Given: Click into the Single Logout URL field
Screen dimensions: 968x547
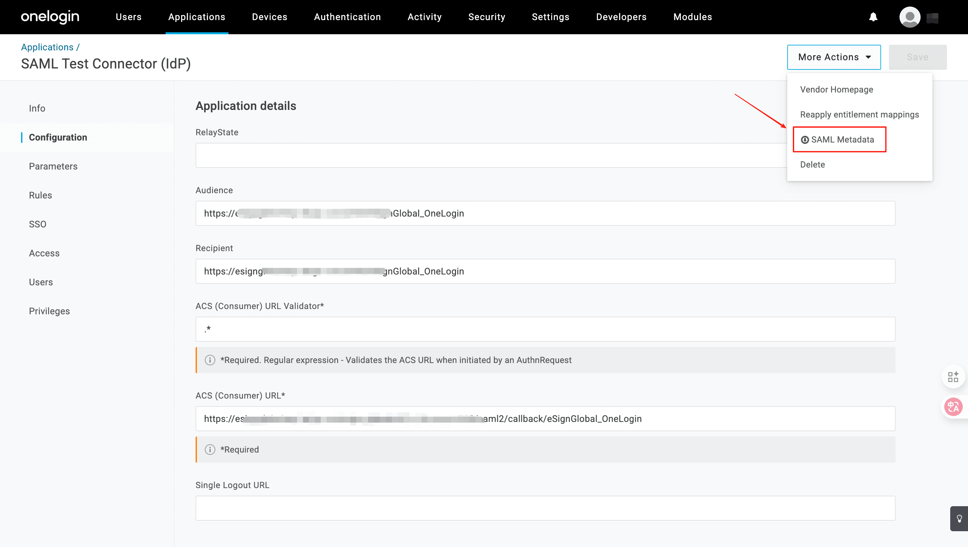Looking at the screenshot, I should [545, 508].
